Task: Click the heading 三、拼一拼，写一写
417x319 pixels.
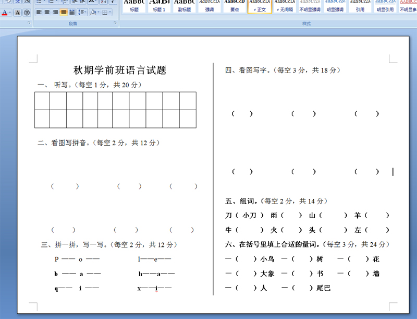Action: coord(109,245)
